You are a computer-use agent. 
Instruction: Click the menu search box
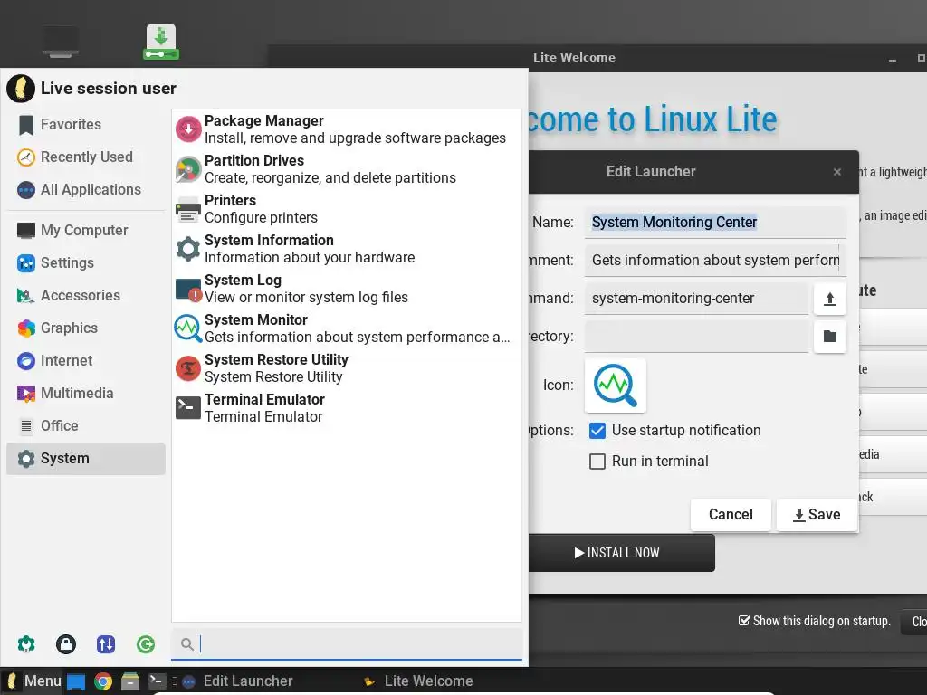(347, 644)
